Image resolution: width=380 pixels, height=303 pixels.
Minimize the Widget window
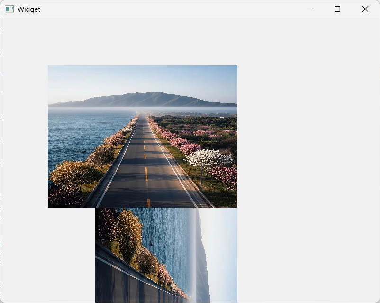(x=310, y=9)
